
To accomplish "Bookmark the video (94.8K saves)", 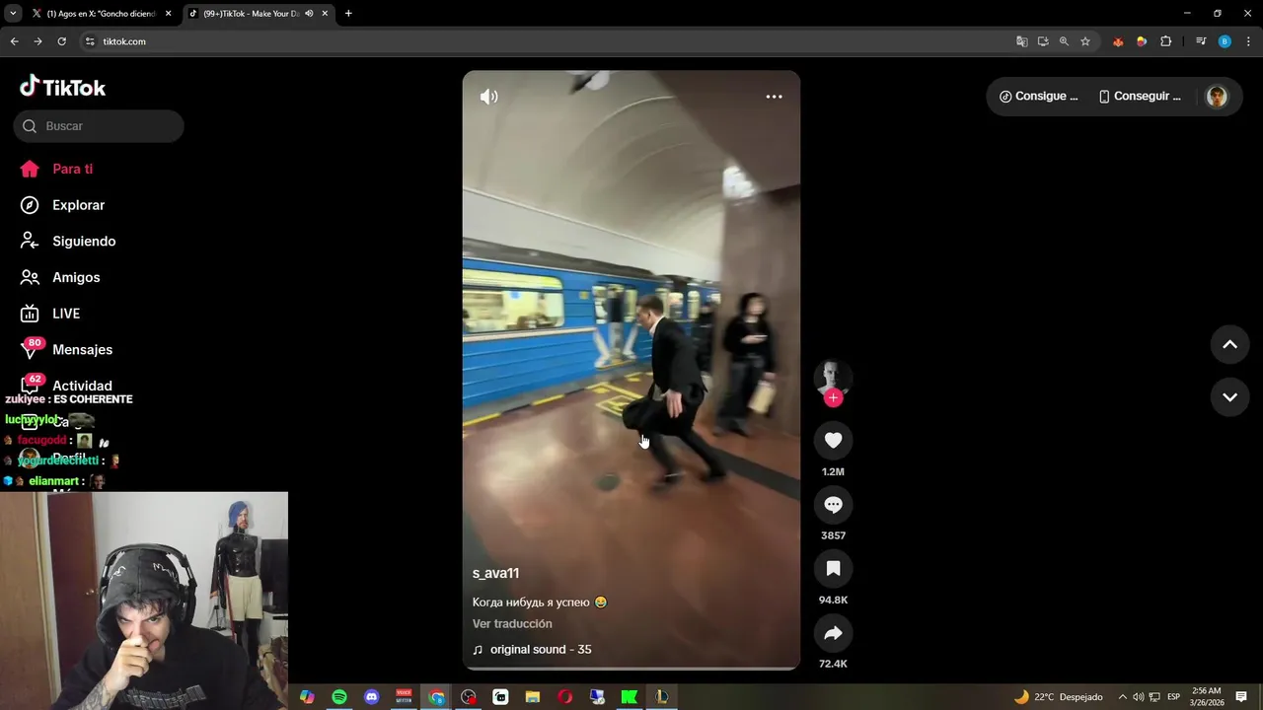I will pos(833,569).
